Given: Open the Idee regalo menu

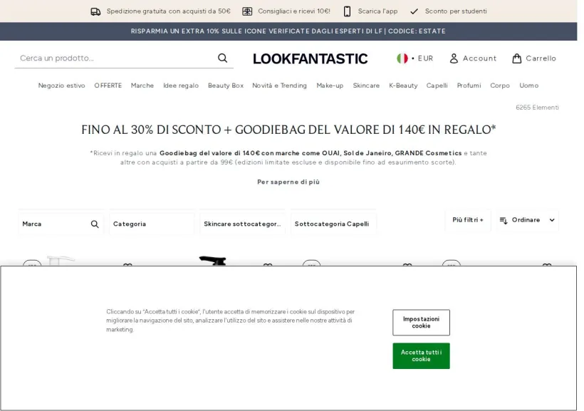Looking at the screenshot, I should (x=181, y=85).
